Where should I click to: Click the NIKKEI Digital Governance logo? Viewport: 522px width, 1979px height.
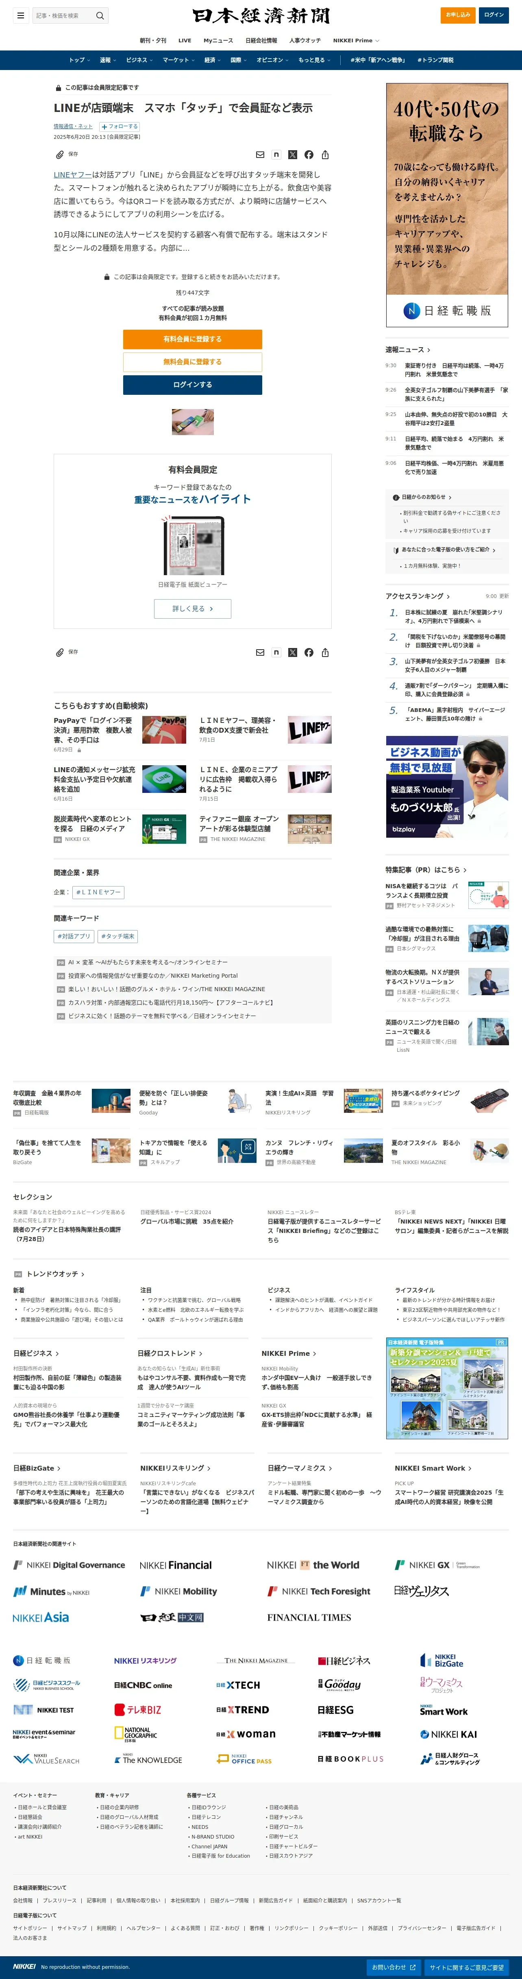(x=69, y=1565)
